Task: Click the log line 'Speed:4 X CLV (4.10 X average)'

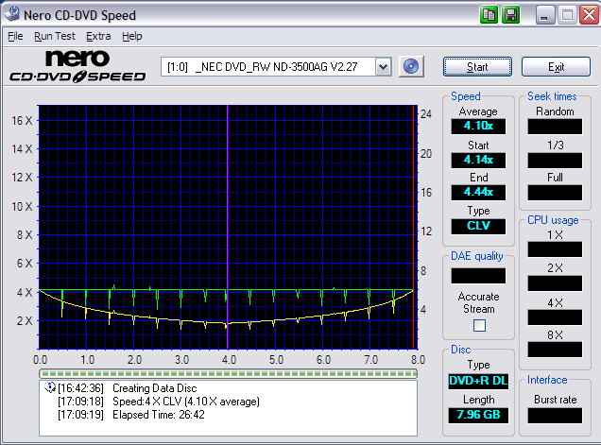Action: pyautogui.click(x=186, y=402)
